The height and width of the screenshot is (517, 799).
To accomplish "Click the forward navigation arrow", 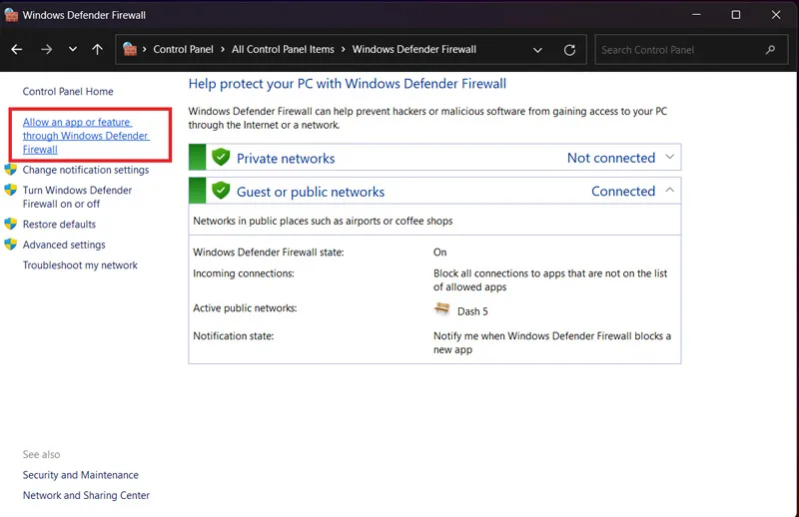I will (x=46, y=50).
